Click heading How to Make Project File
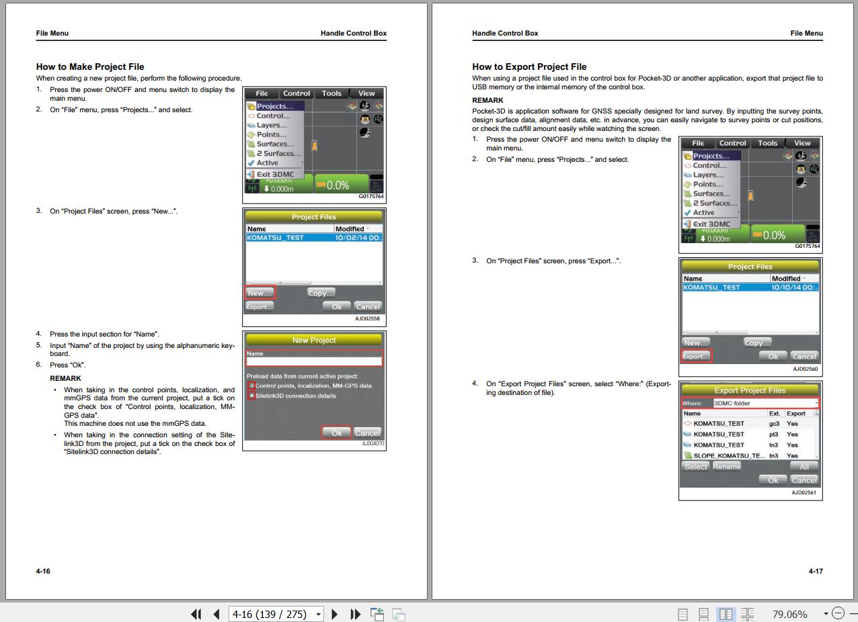 (x=90, y=66)
